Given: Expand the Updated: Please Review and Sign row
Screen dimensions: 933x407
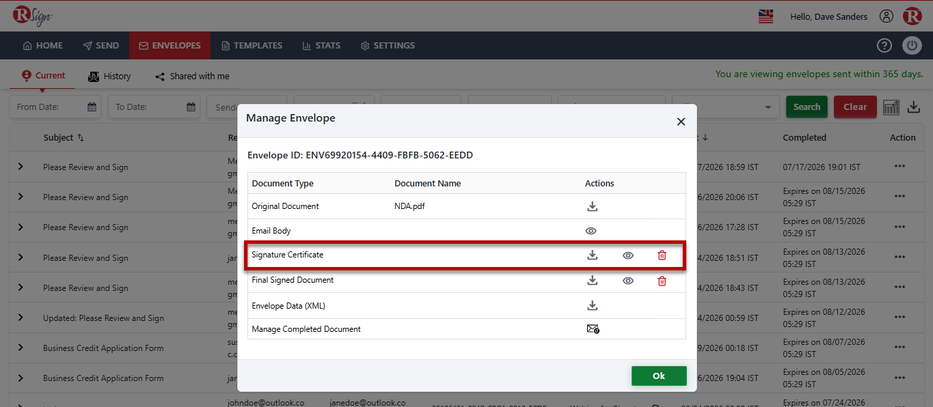Looking at the screenshot, I should (21, 318).
